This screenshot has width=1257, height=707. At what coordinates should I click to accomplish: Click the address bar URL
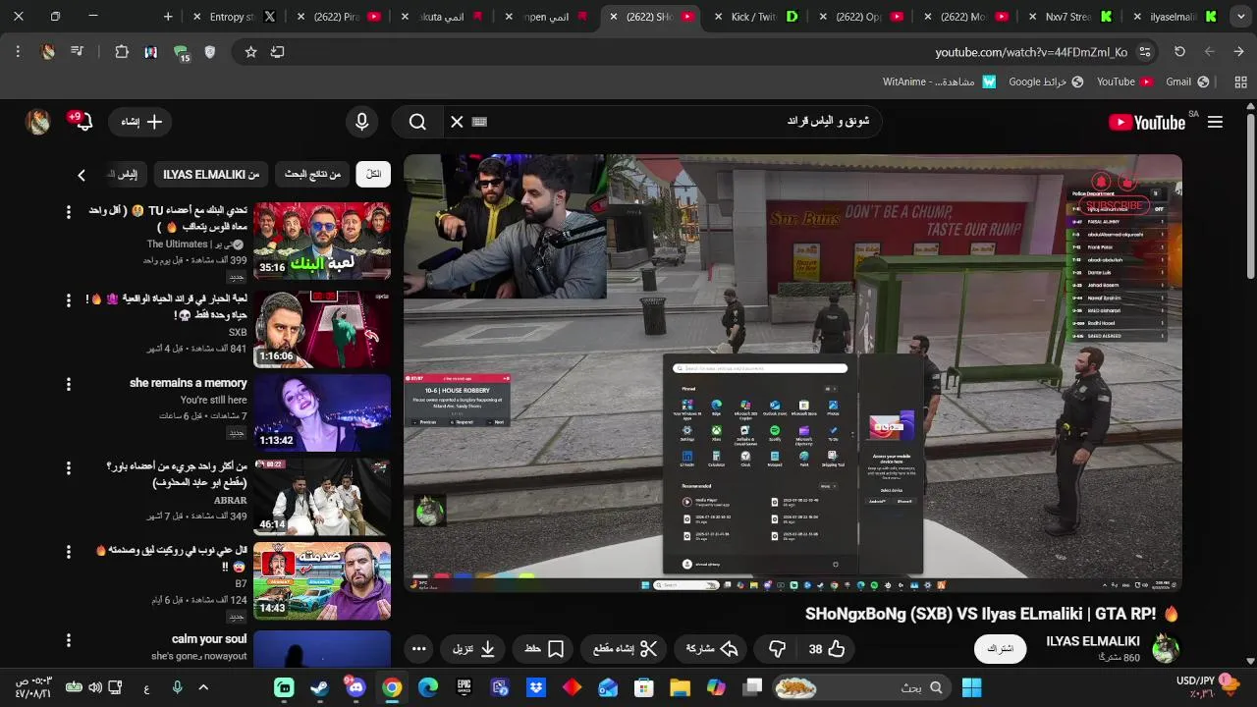(1030, 52)
